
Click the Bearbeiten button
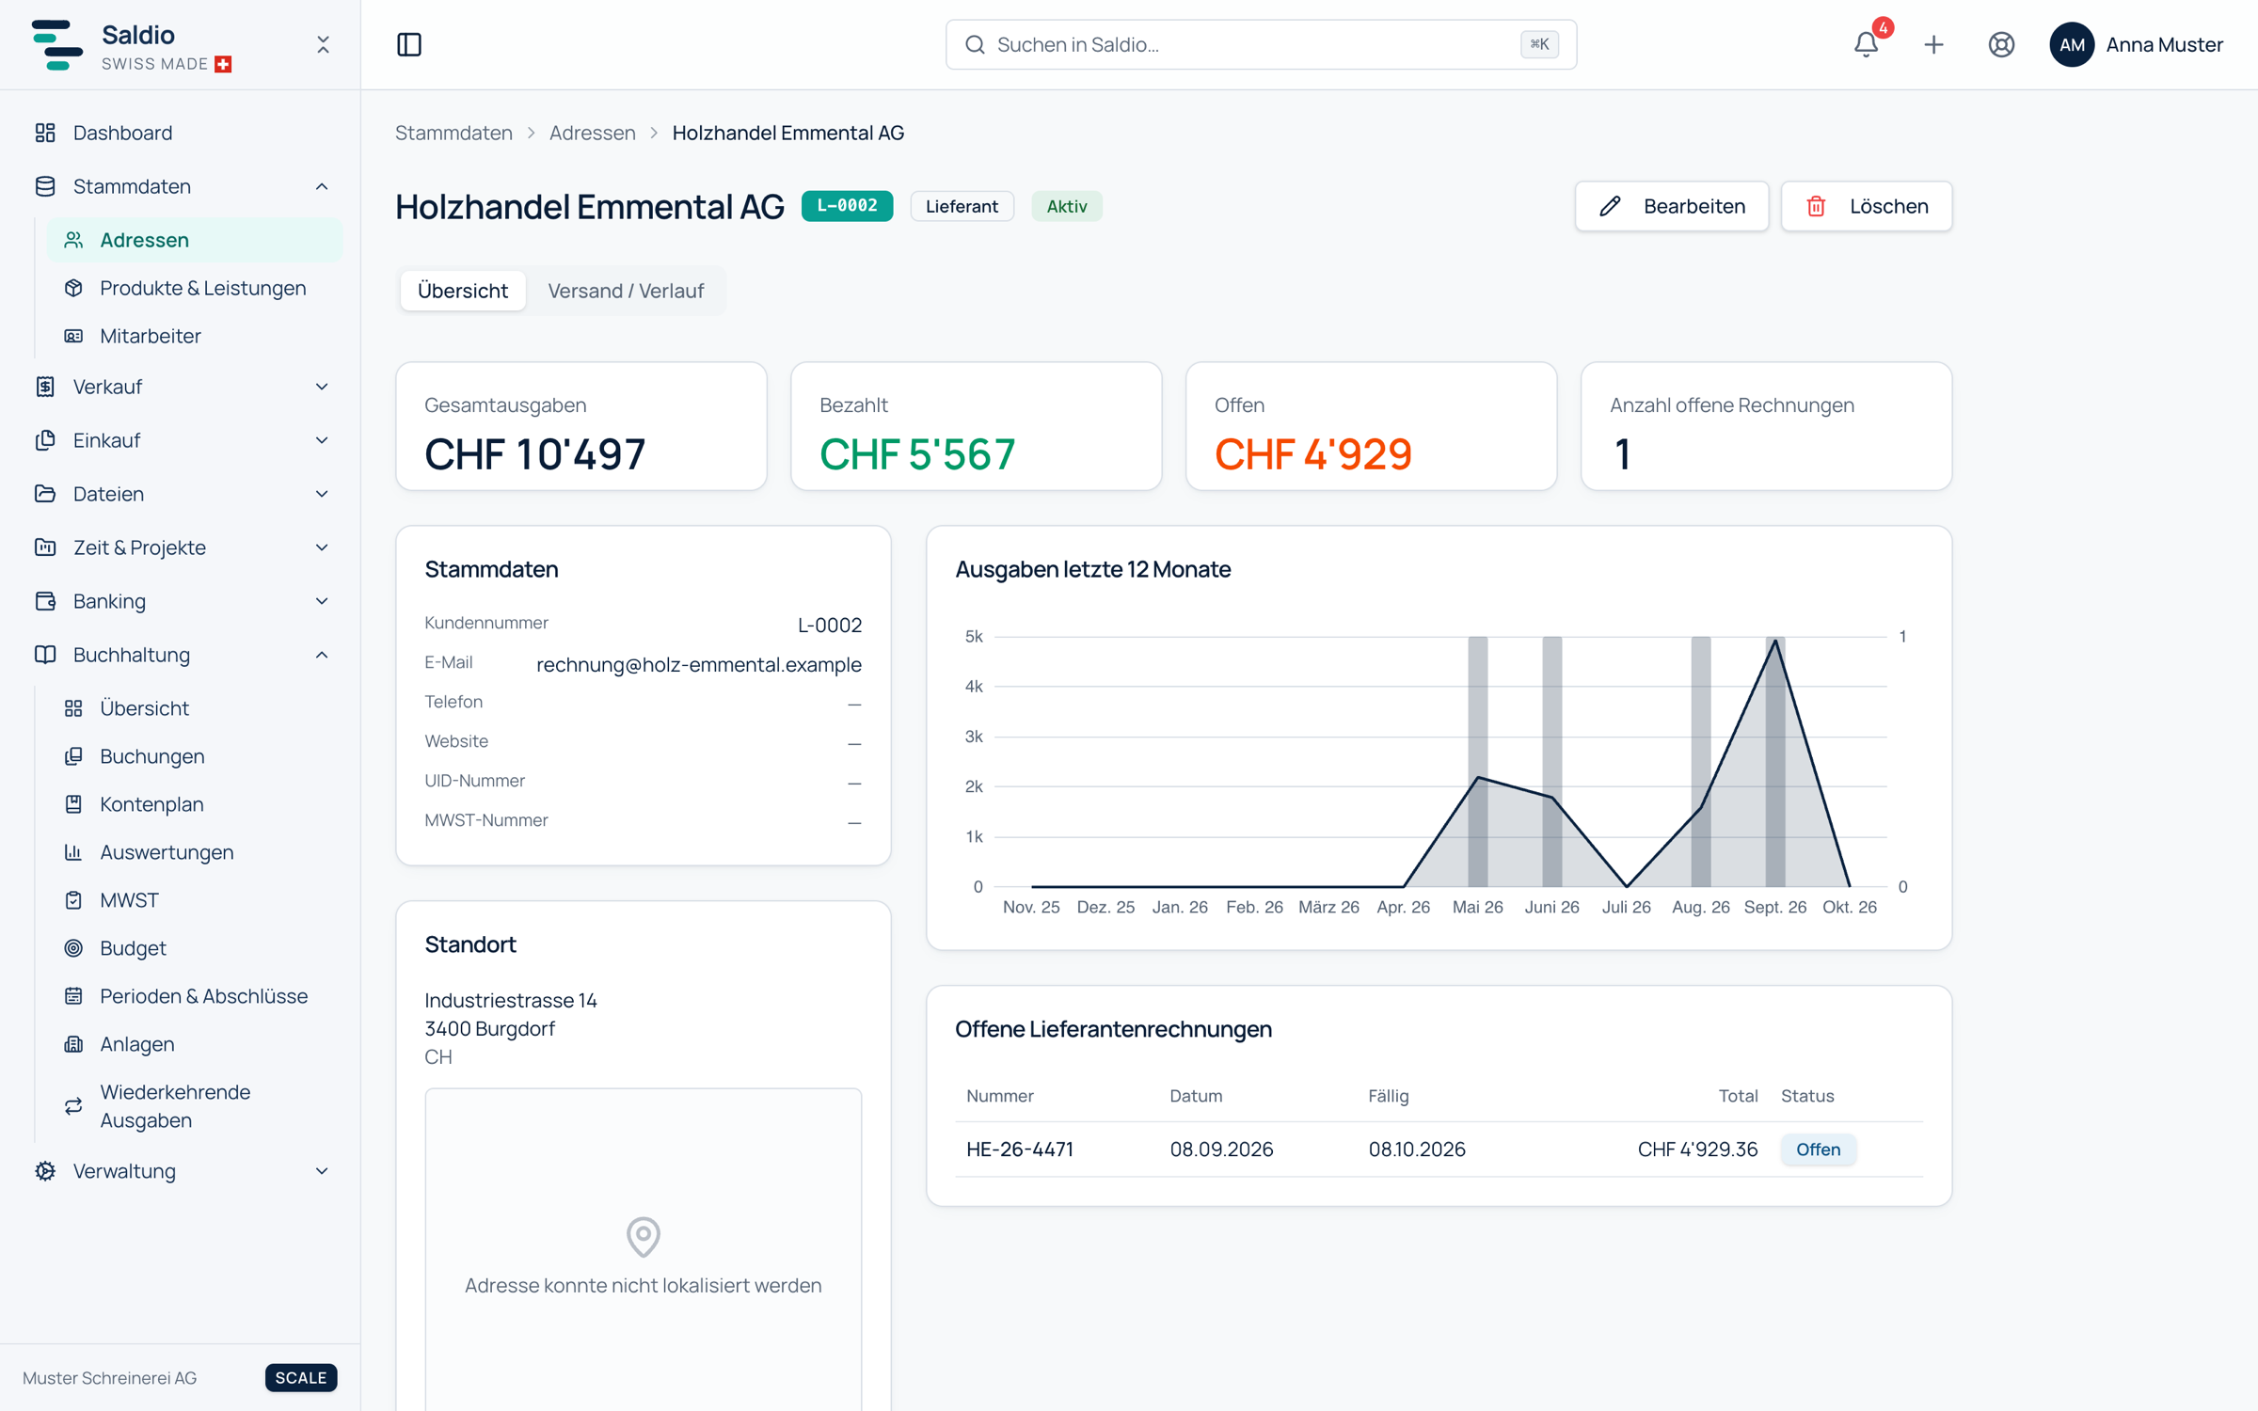[1672, 206]
